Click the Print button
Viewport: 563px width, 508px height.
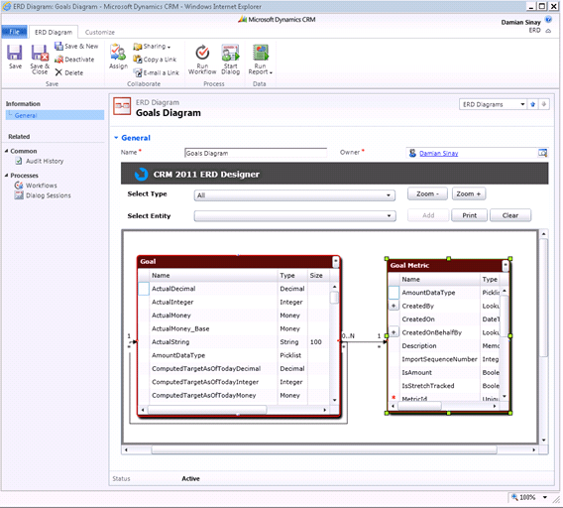[x=469, y=215]
